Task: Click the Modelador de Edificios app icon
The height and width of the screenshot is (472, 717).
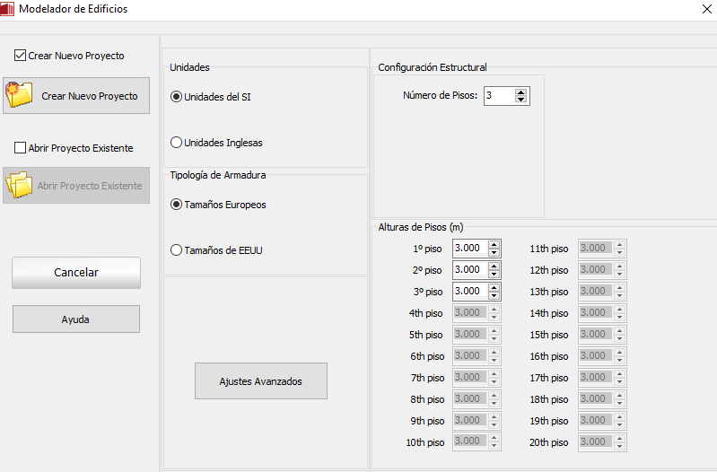Action: [8, 9]
